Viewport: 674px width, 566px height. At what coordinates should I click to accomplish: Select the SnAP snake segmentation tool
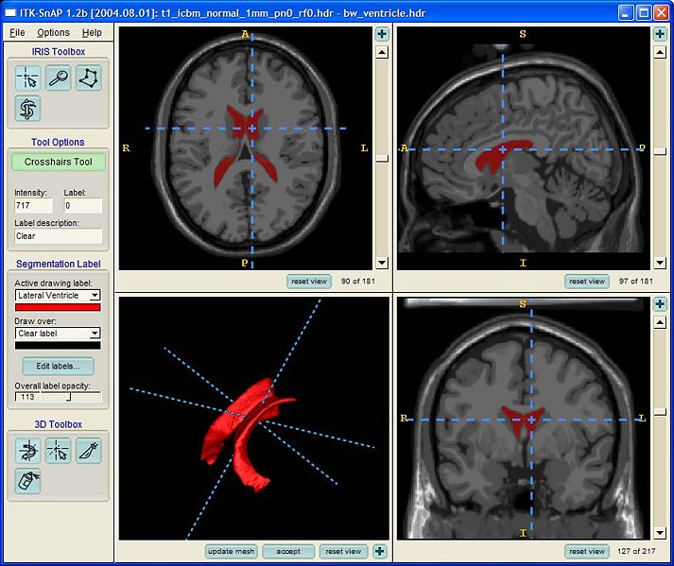coord(27,109)
